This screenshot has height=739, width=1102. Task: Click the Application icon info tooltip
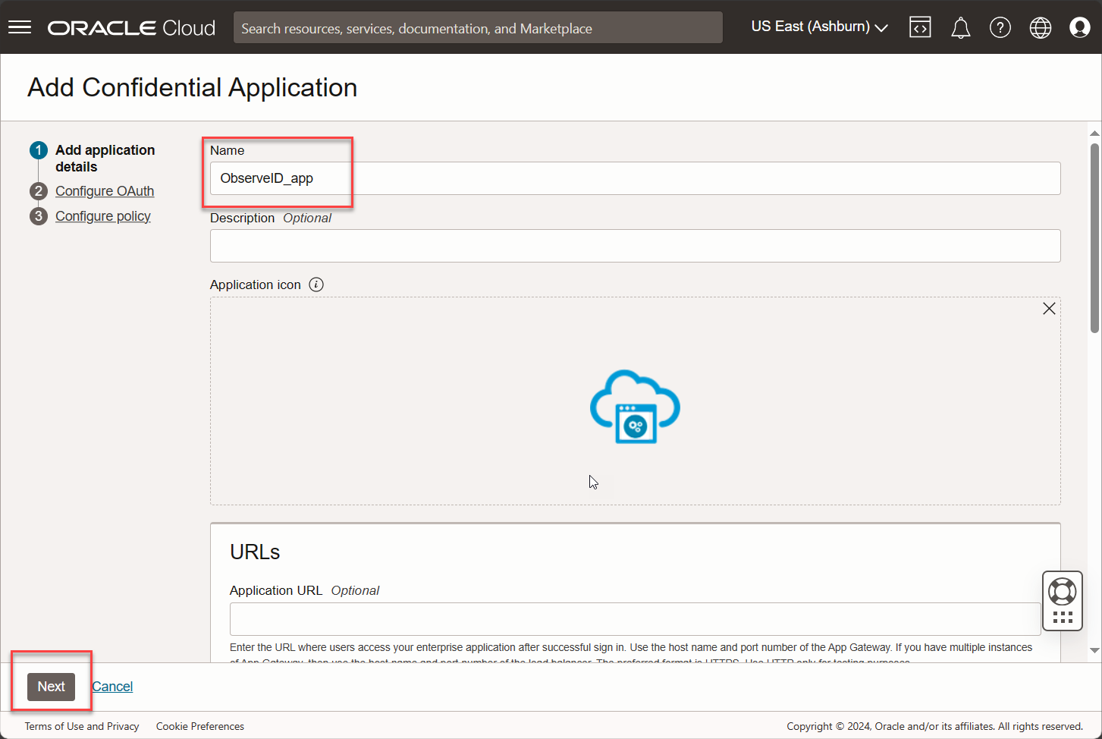click(x=316, y=285)
